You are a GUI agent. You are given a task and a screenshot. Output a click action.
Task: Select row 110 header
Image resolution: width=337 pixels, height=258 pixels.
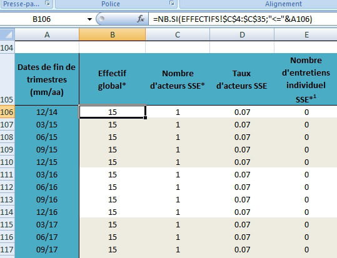(x=8, y=162)
